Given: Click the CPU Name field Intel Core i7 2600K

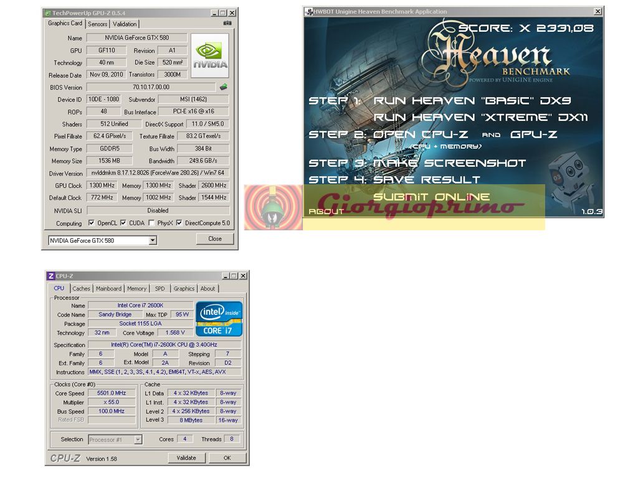Looking at the screenshot, I should point(140,305).
